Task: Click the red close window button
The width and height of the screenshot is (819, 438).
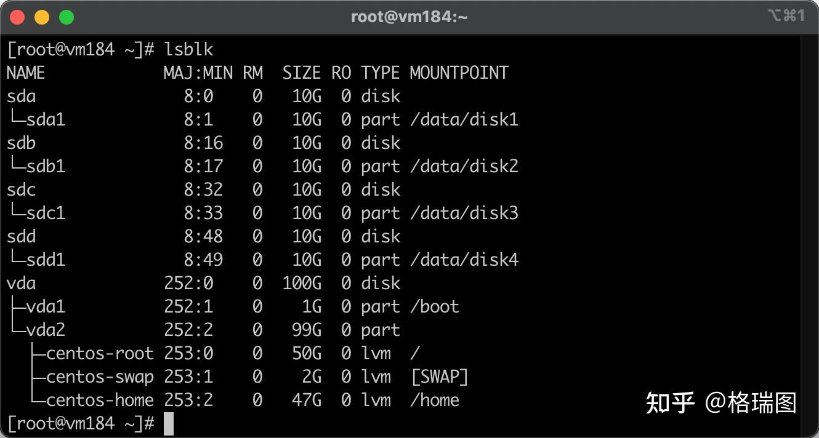Action: (17, 17)
